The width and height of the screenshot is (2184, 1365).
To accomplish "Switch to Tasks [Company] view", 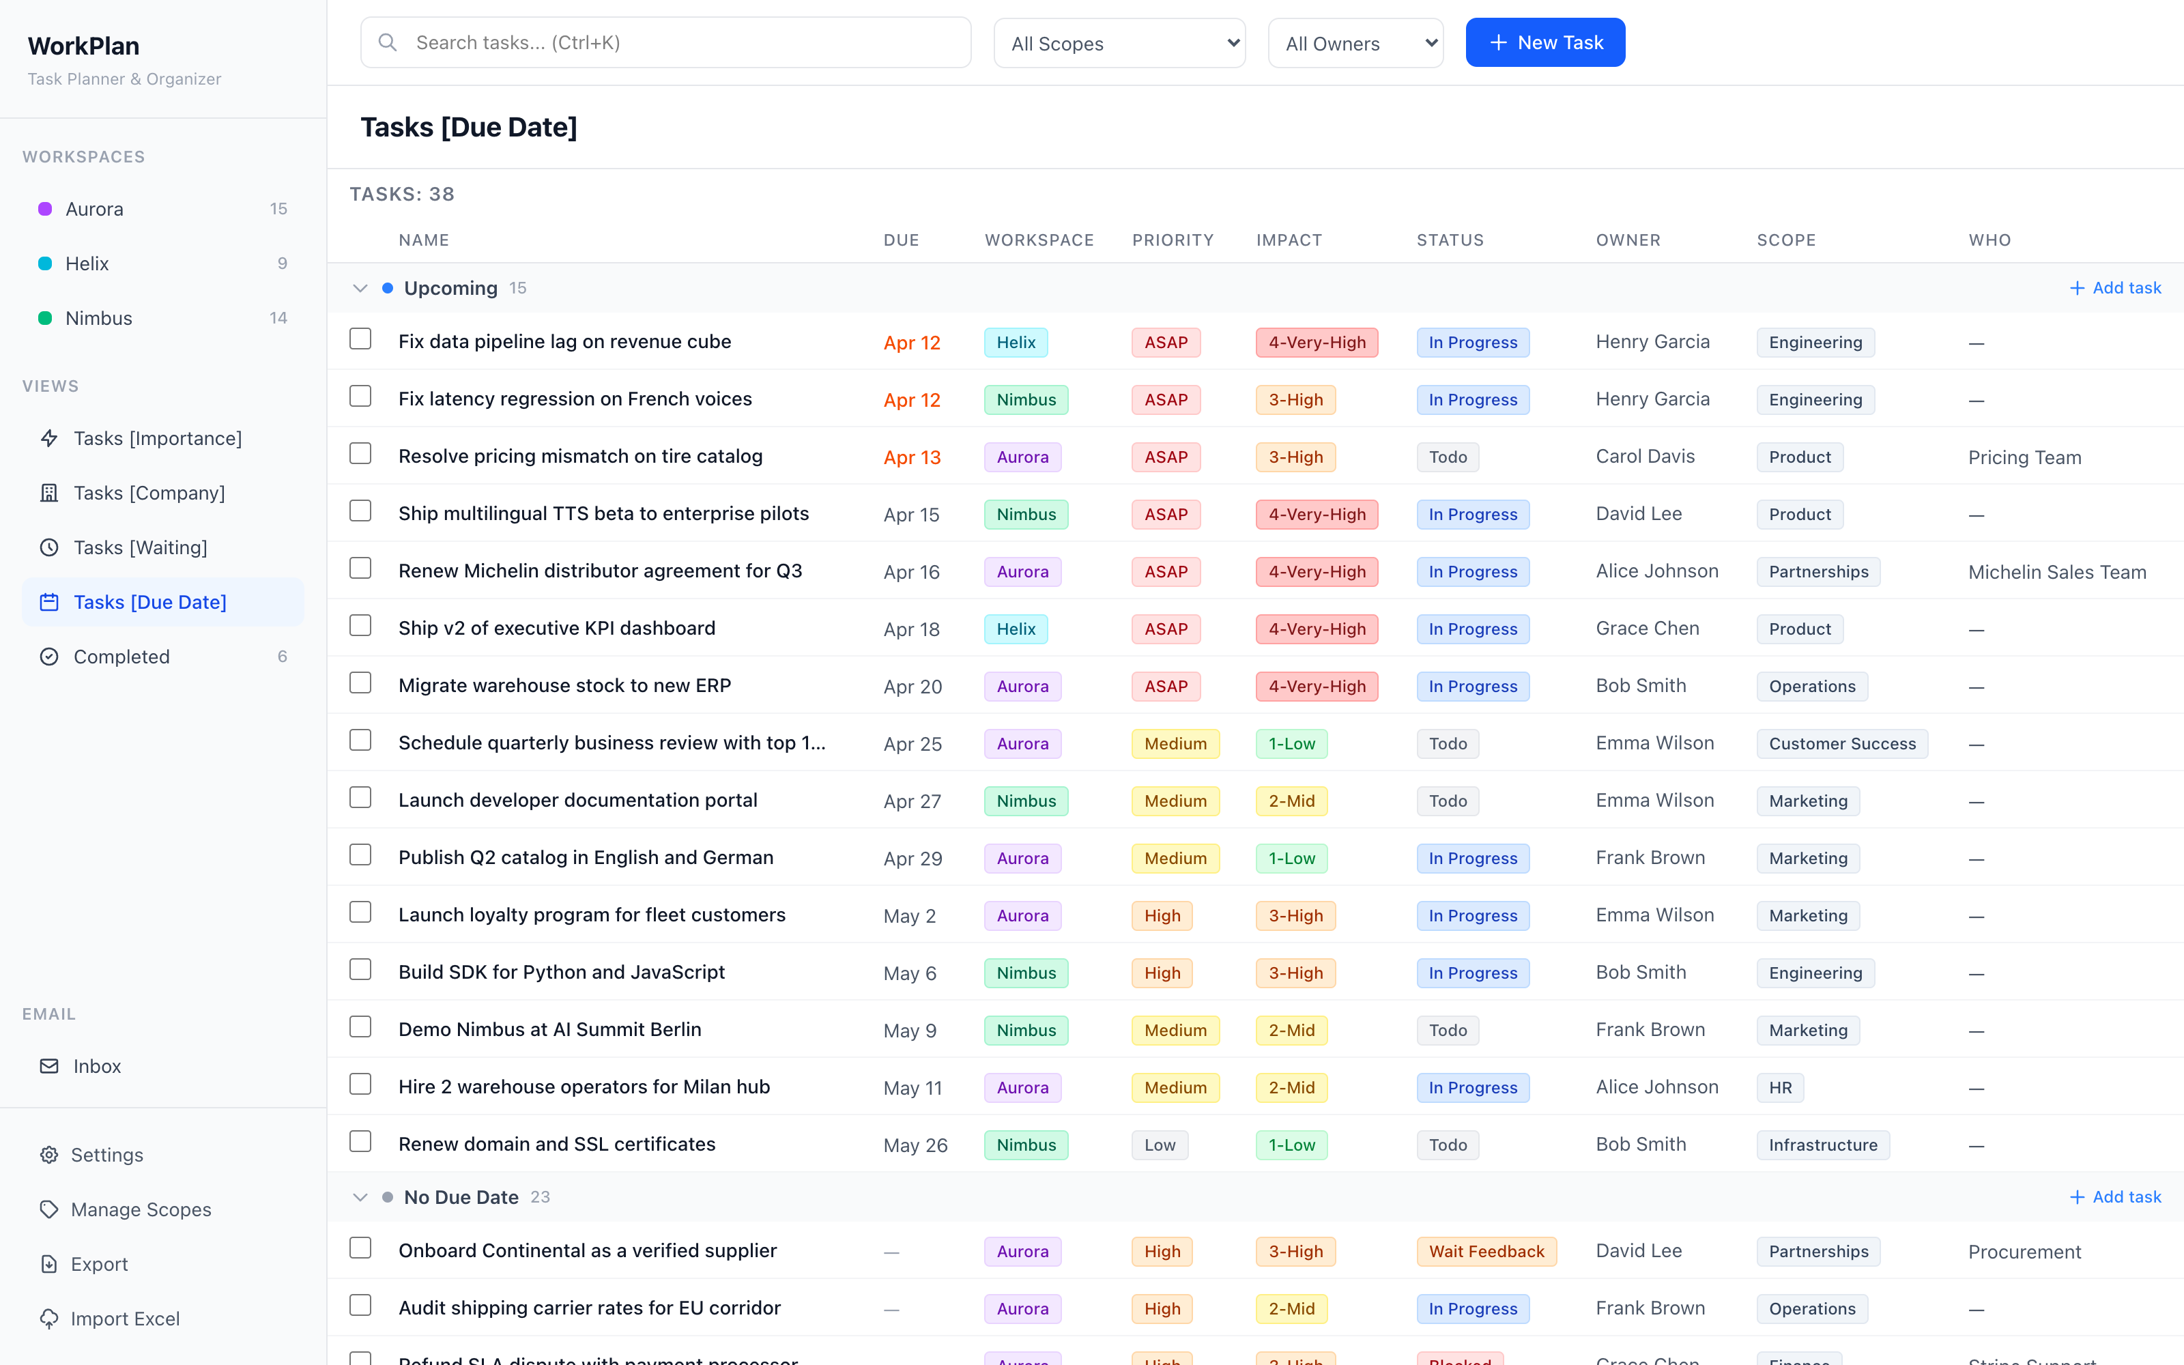I will (x=162, y=493).
